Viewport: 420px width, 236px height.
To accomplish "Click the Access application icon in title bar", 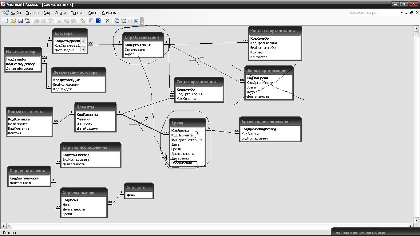I will (3, 4).
